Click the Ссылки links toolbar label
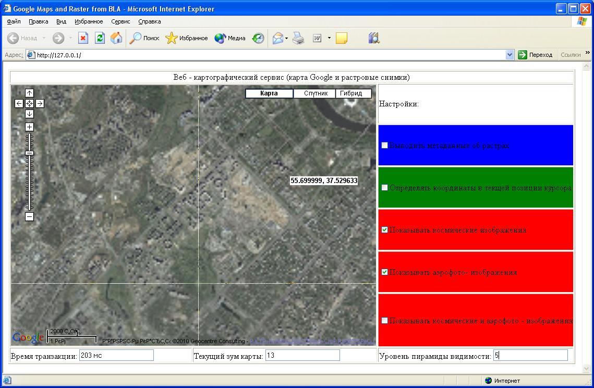The width and height of the screenshot is (594, 388). click(571, 55)
